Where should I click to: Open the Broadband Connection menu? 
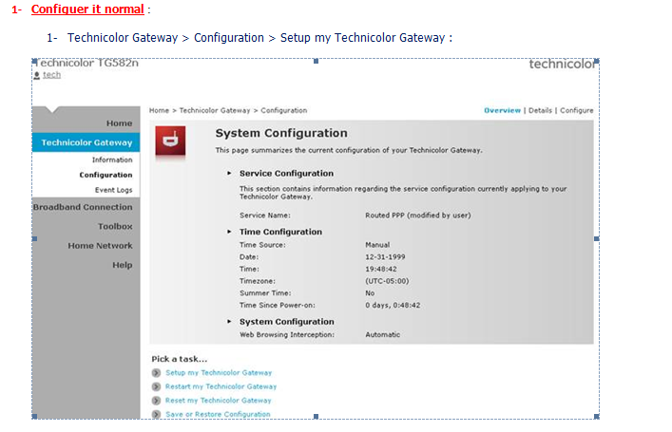click(83, 207)
